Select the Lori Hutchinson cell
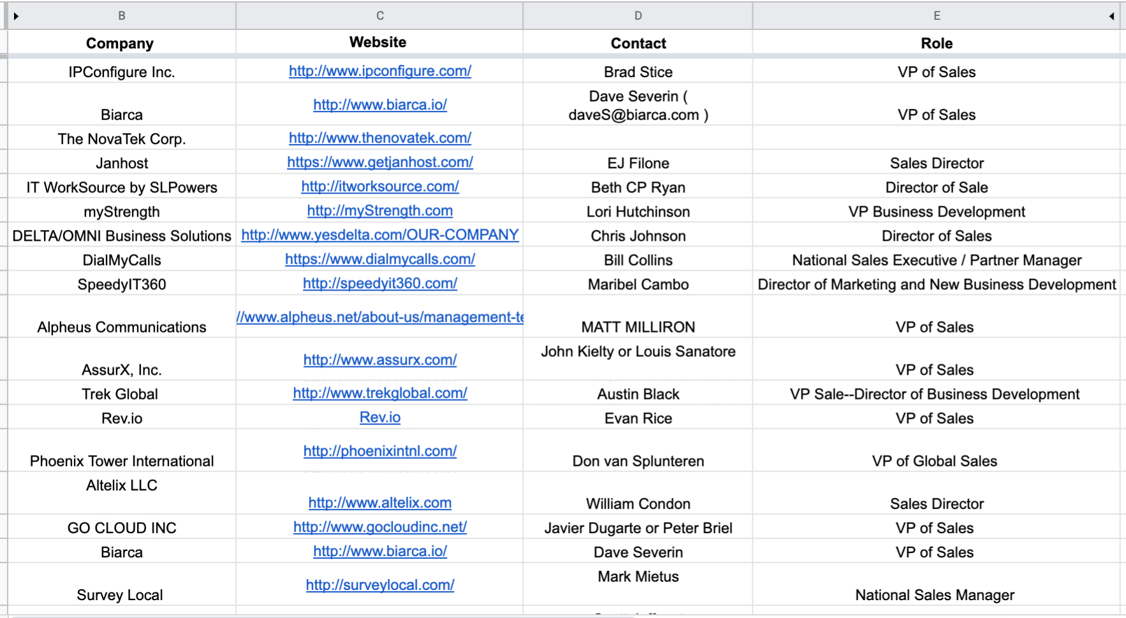This screenshot has width=1126, height=618. tap(638, 211)
